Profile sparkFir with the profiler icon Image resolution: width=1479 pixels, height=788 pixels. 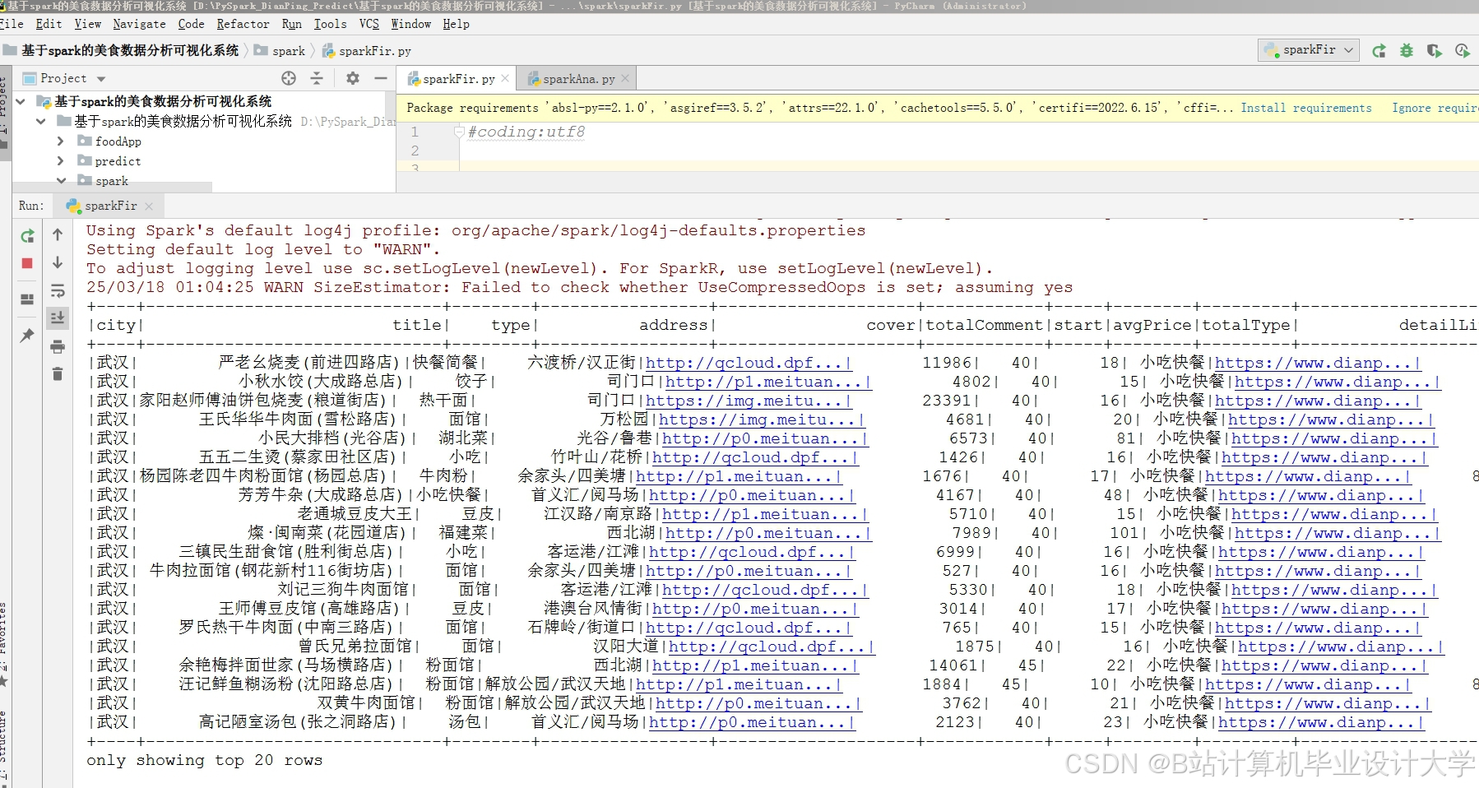point(1463,50)
